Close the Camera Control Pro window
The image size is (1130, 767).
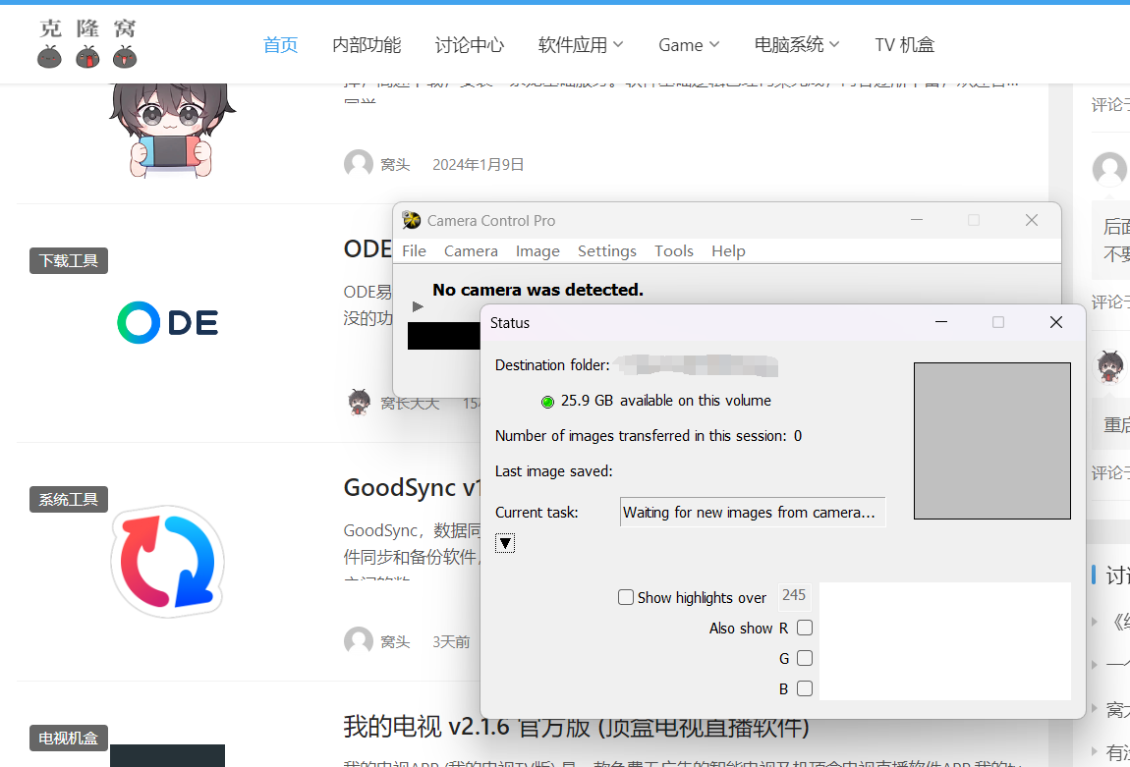[x=1032, y=220]
